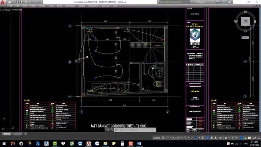Image resolution: width=261 pixels, height=147 pixels.
Task: Click North (N) on the ViewCube compass
Action: click(246, 12)
